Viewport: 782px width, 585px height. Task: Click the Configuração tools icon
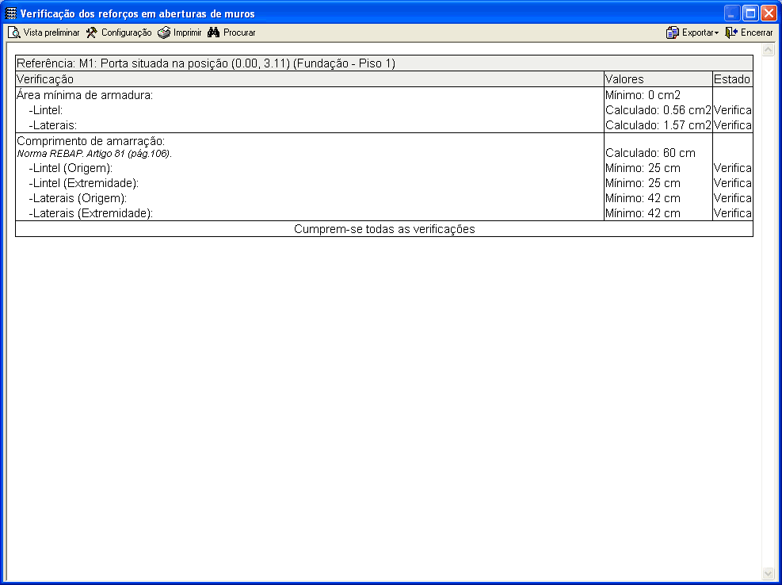click(x=92, y=32)
